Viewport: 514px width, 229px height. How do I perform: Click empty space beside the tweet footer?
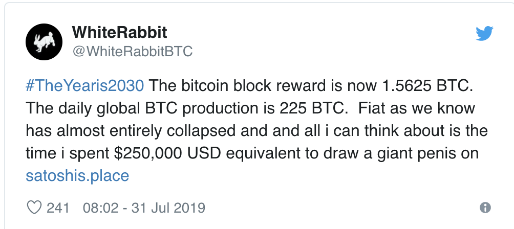[341, 208]
